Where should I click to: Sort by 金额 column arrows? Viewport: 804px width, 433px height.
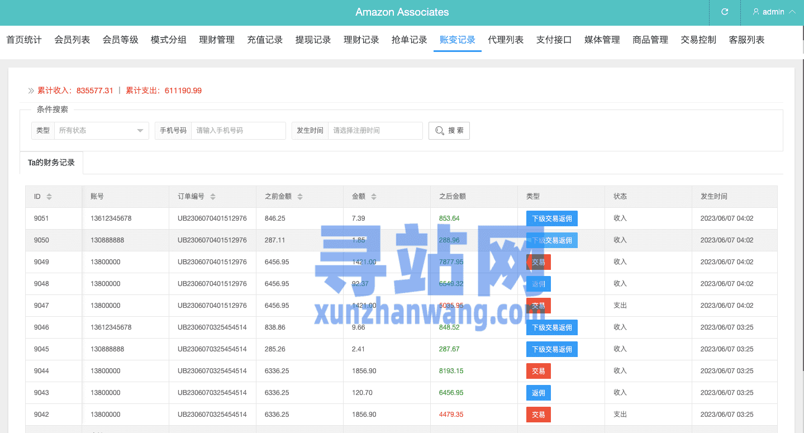click(x=374, y=197)
